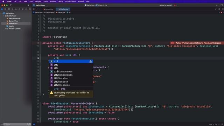This screenshot has height=126, width=224.
Task: Open the test navigator icon
Action: (19, 9)
